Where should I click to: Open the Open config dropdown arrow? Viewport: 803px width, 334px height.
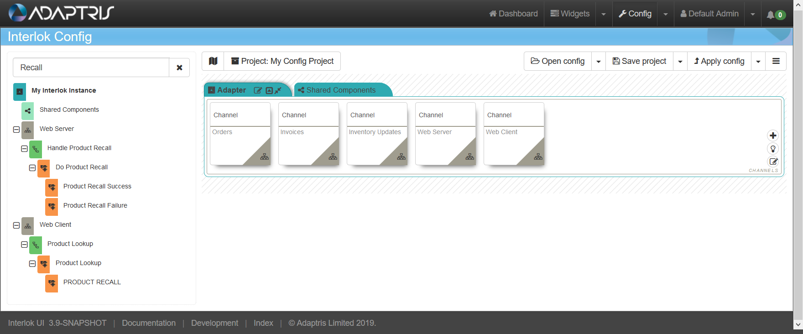click(599, 61)
